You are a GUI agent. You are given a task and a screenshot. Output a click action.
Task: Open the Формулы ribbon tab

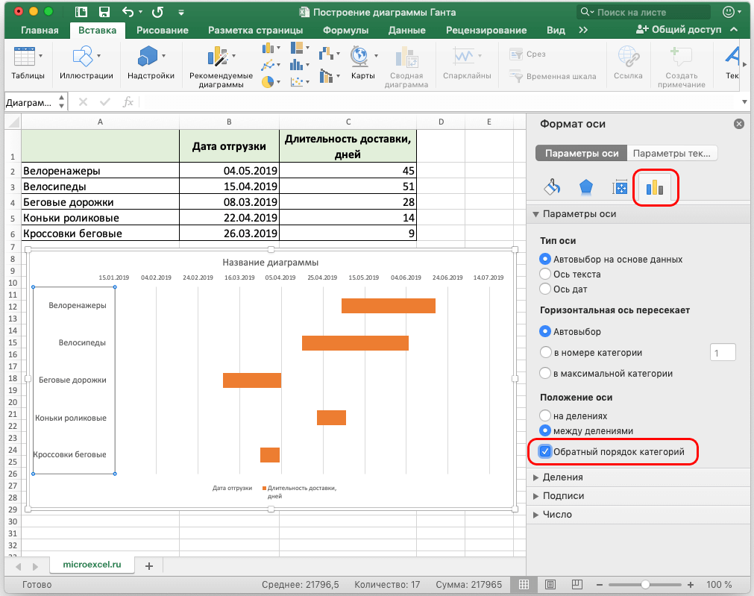pos(346,31)
